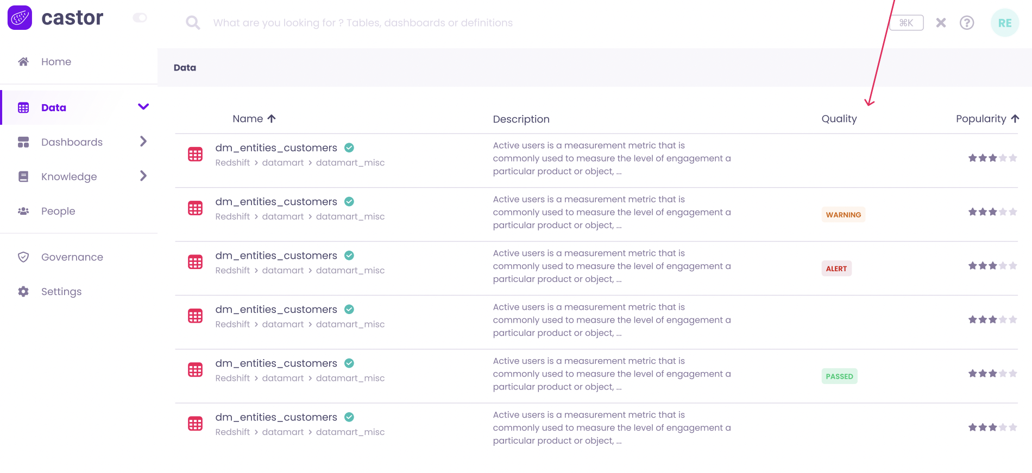Click the Castor logo icon
Screen dimensions: 1032x473
pyautogui.click(x=20, y=18)
